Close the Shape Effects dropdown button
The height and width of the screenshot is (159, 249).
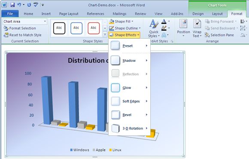pyautogui.click(x=124, y=35)
